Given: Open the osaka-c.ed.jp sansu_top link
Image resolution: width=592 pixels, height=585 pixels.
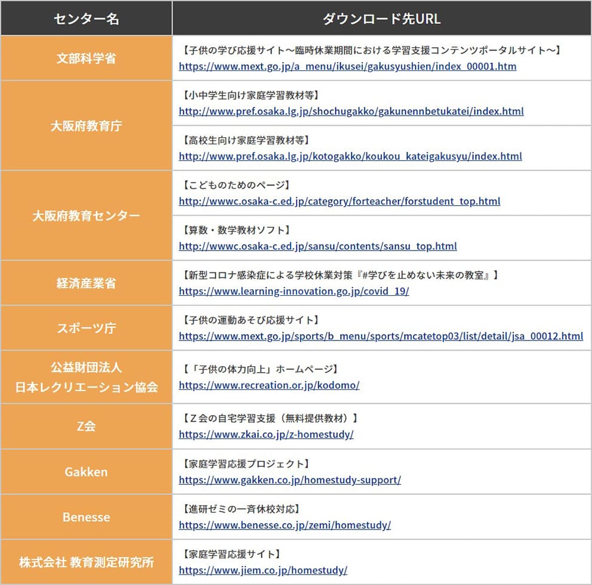Looking at the screenshot, I should [x=318, y=246].
